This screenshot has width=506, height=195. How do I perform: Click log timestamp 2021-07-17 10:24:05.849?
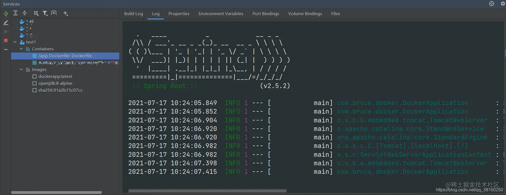[x=173, y=103]
